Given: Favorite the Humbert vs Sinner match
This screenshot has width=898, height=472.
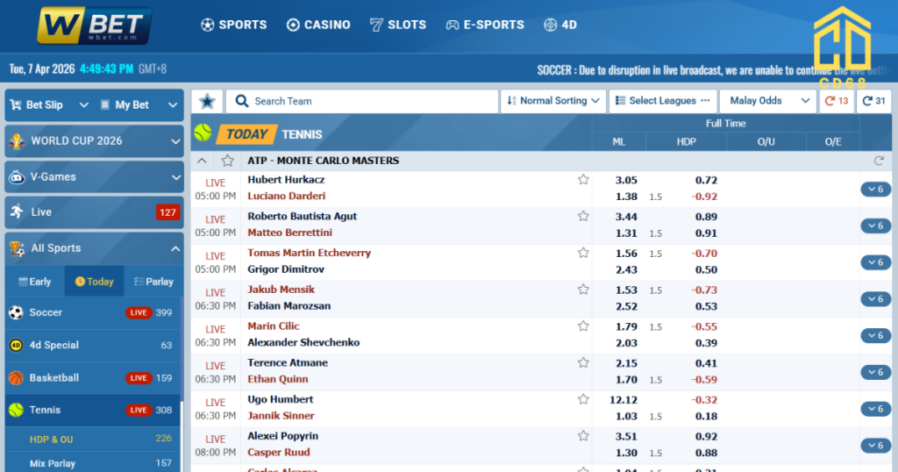Looking at the screenshot, I should (x=583, y=399).
